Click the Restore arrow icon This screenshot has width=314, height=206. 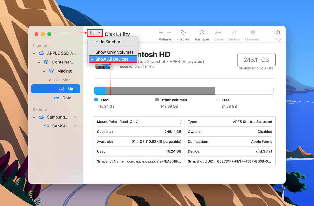pos(234,32)
